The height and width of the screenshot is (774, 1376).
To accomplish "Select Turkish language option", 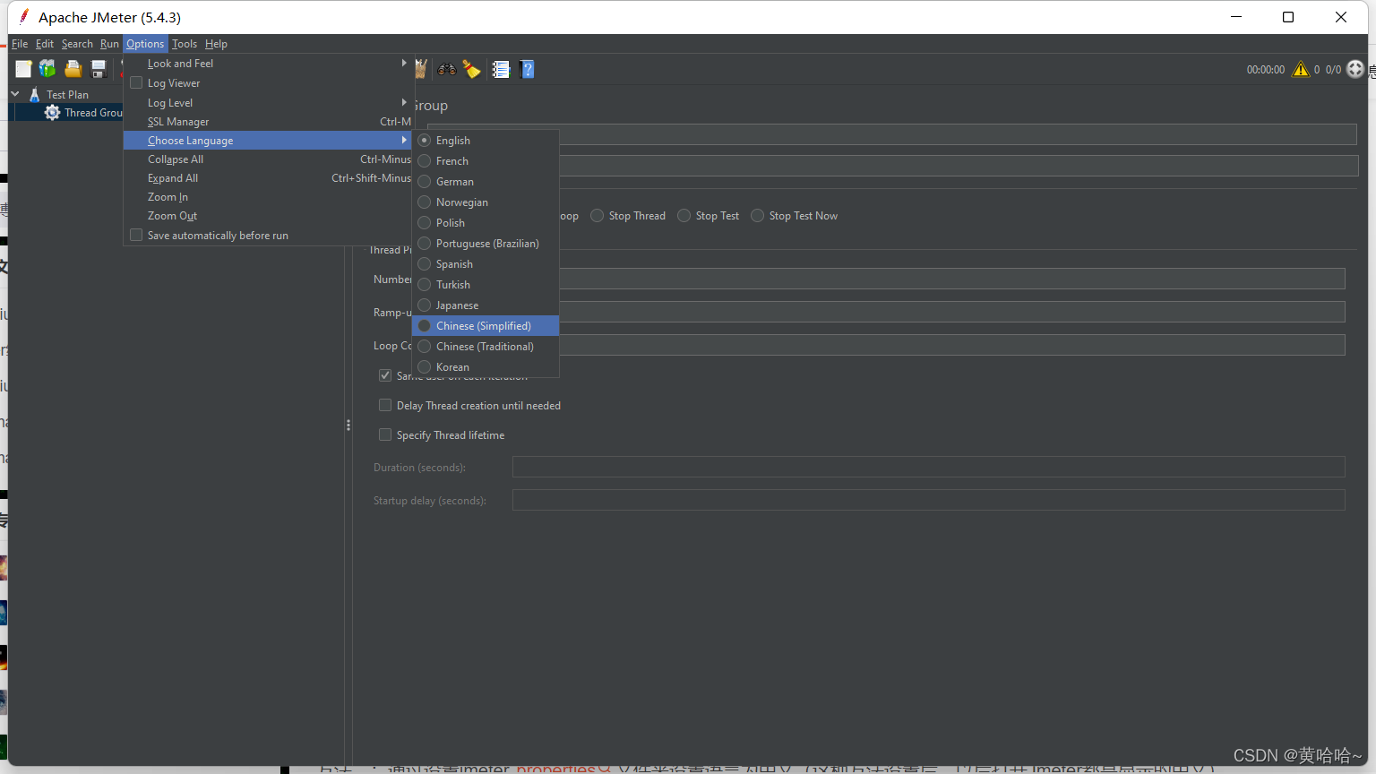I will [x=486, y=284].
